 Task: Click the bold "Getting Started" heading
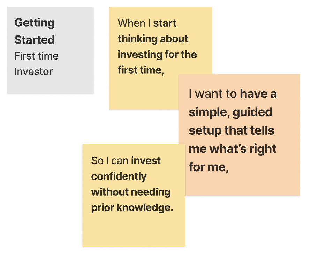[x=35, y=31]
